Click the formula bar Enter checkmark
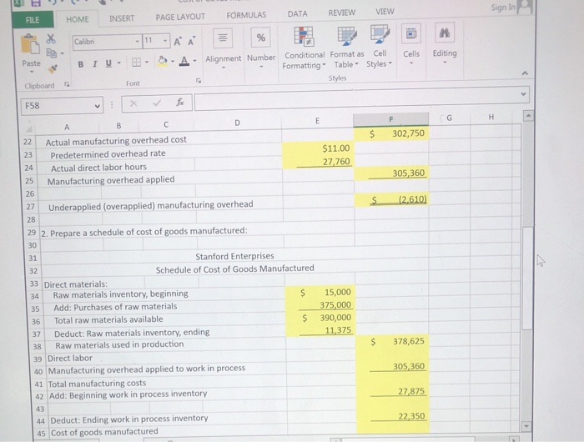Screen dimensions: 584x442 [x=157, y=103]
